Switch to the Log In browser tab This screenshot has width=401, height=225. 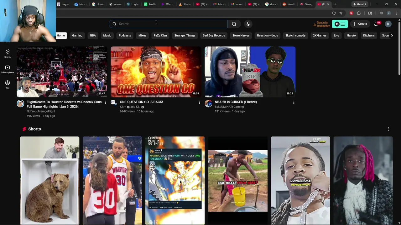coord(133,4)
